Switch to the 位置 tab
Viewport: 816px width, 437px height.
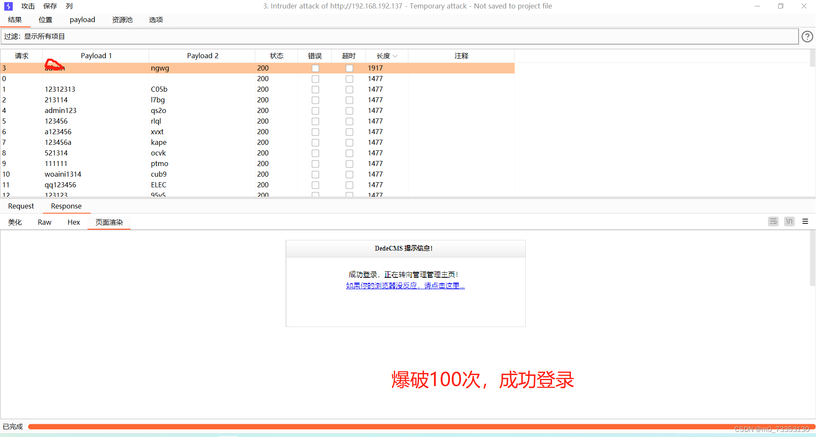(x=45, y=20)
